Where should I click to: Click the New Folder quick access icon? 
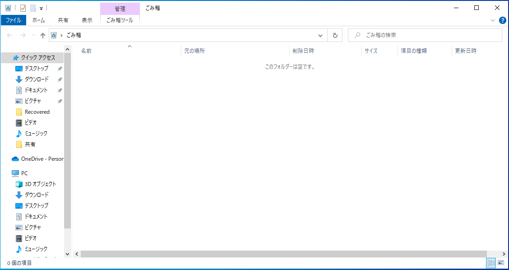pos(33,8)
